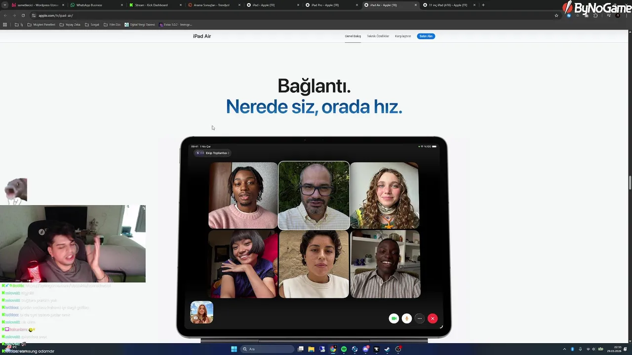Screen dimensions: 632x355
Task: Select the Teknik Özellikler navigation item
Action: click(378, 36)
